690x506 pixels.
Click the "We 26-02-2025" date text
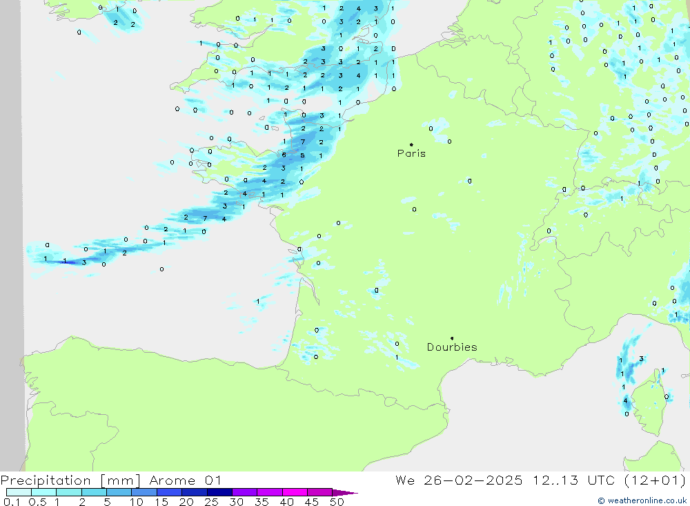pos(459,480)
